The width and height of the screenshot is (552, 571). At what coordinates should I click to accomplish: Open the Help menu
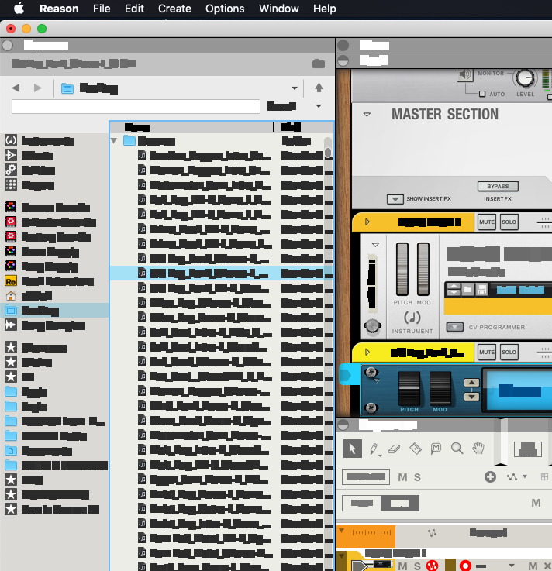[324, 9]
